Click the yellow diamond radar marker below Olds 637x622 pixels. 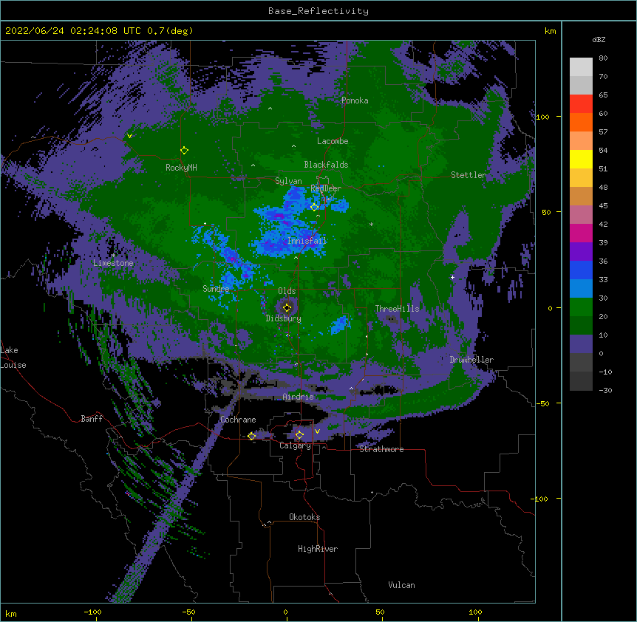pos(287,307)
